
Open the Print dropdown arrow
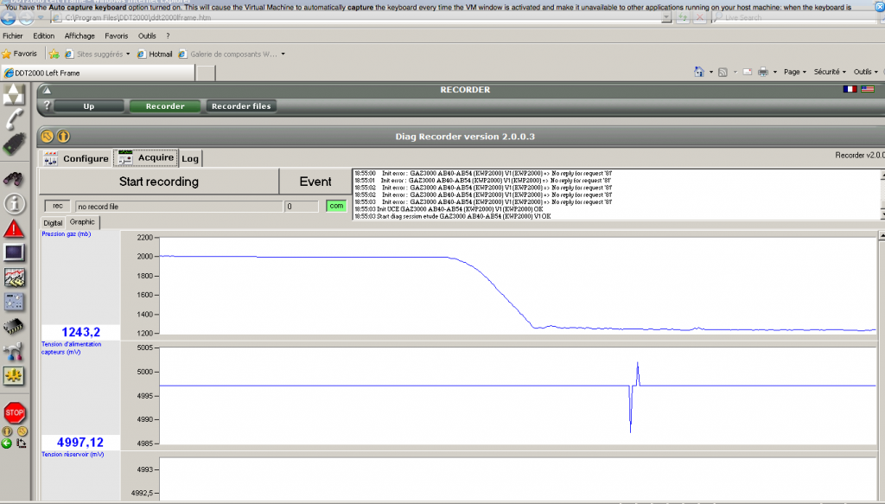(x=775, y=73)
